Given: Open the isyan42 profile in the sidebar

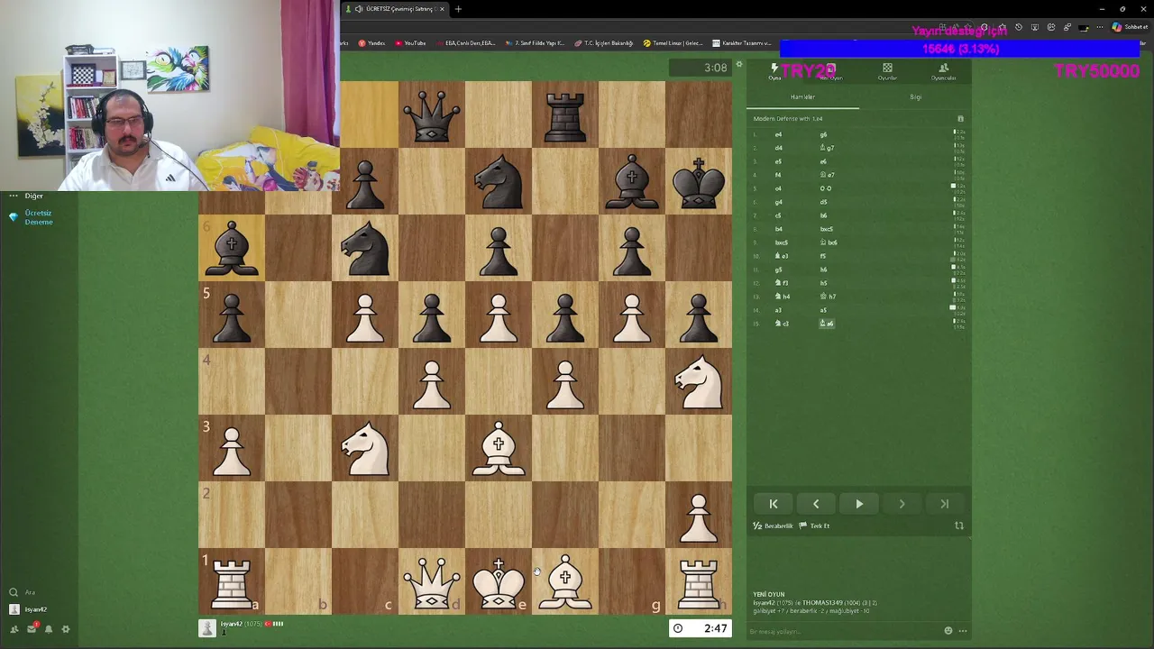Looking at the screenshot, I should [28, 609].
